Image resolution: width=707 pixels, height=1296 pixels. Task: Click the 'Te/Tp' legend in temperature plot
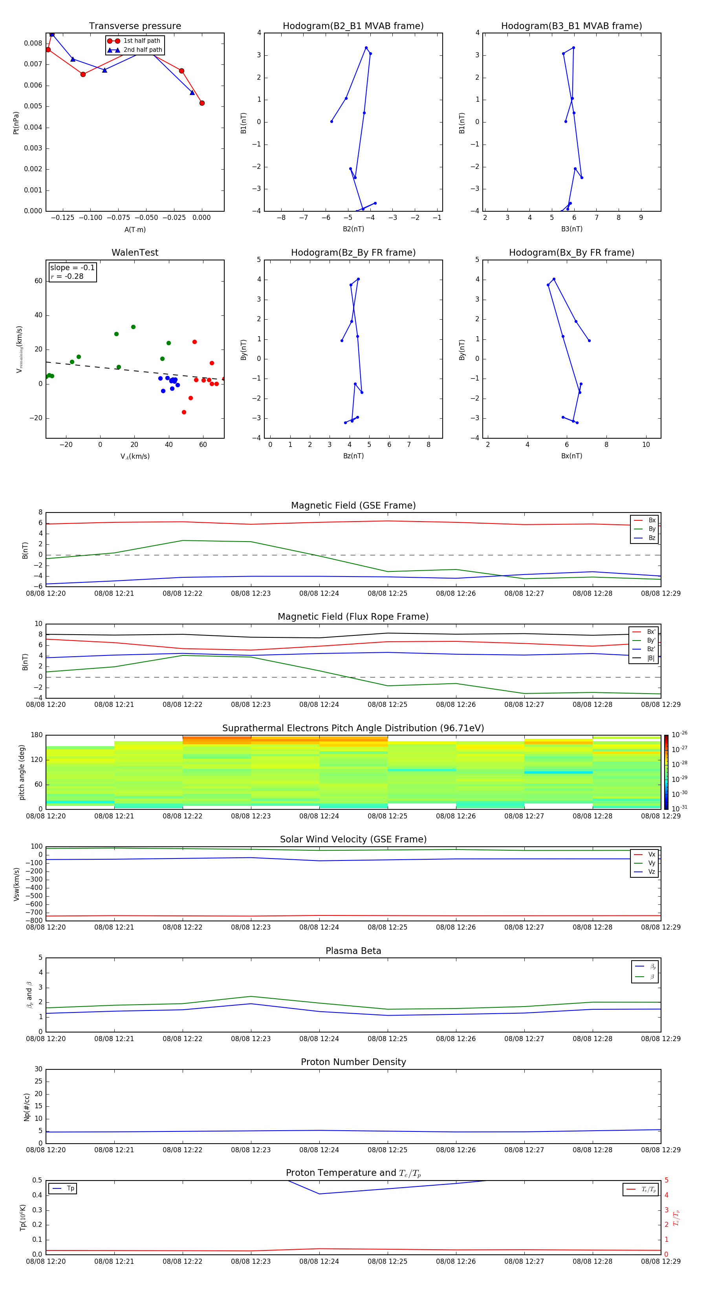[x=641, y=1189]
